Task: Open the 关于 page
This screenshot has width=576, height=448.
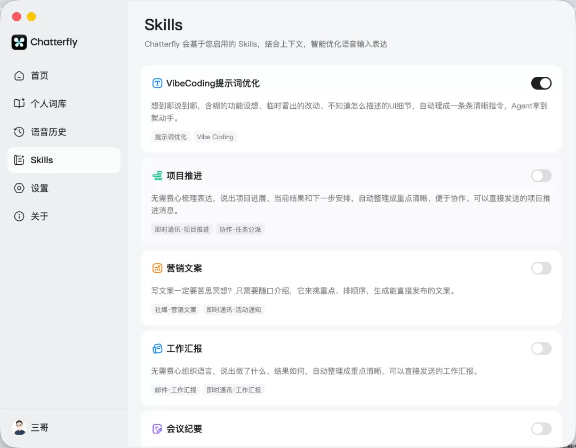Action: (64, 217)
